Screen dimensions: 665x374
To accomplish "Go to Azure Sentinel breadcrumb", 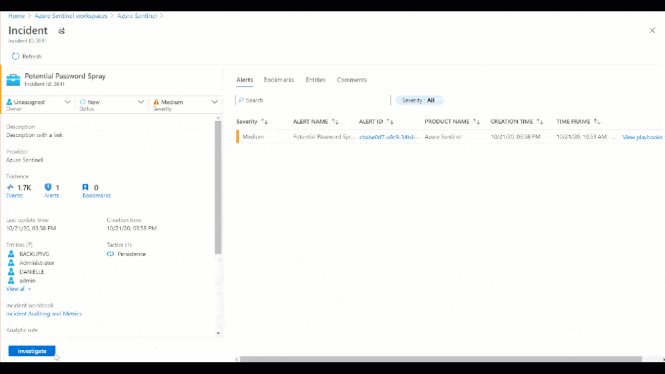I will click(137, 16).
